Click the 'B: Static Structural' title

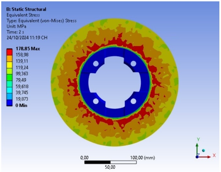26,9
